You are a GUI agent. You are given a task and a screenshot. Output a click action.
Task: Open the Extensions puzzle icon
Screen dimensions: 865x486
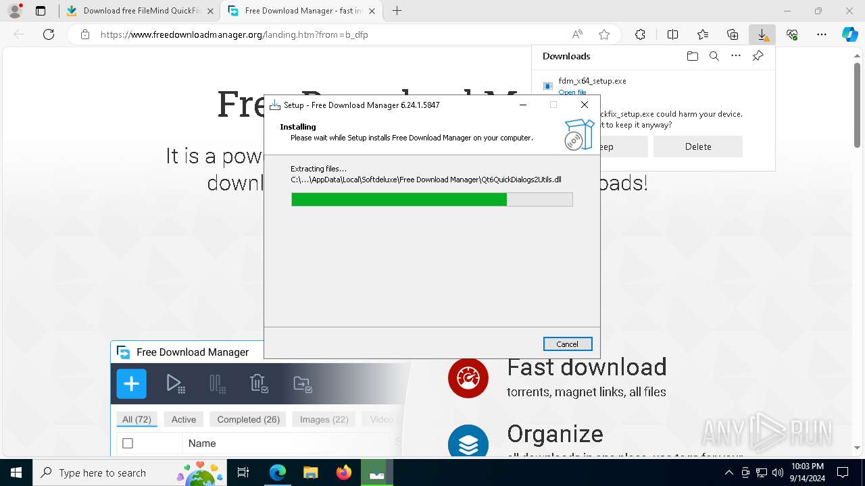640,34
